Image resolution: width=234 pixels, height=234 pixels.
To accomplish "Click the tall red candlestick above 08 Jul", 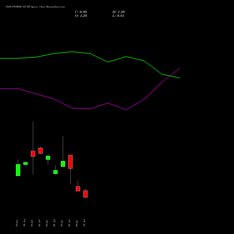I will [71, 162].
